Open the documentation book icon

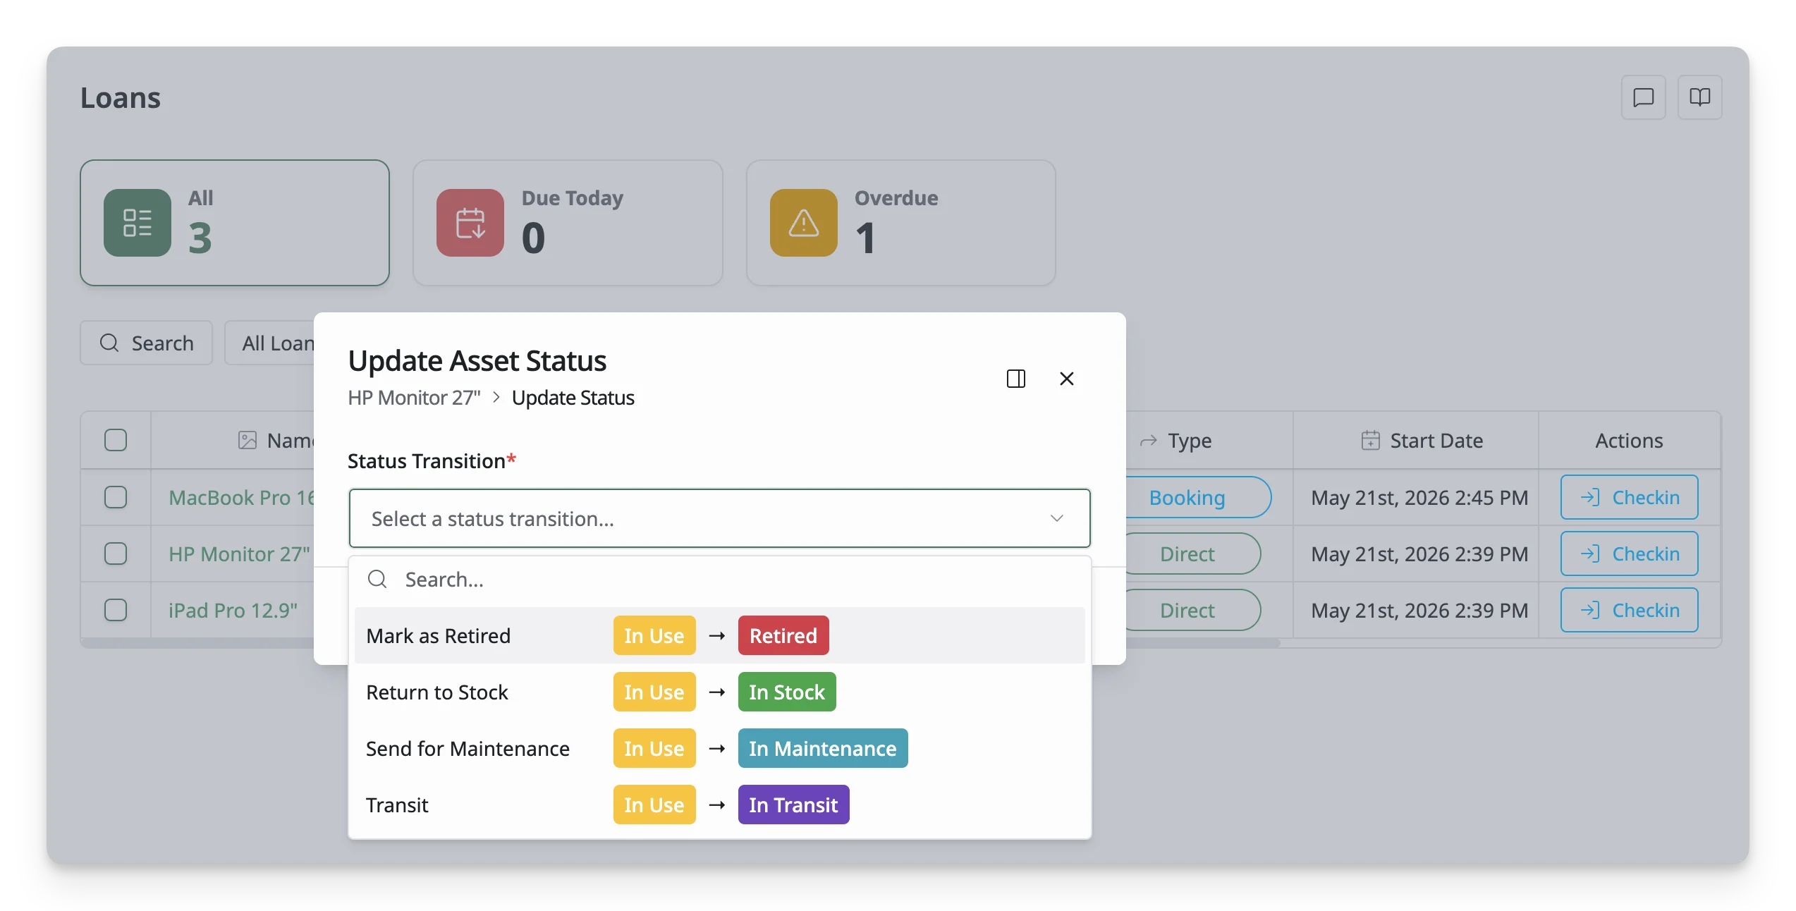[x=1699, y=97]
